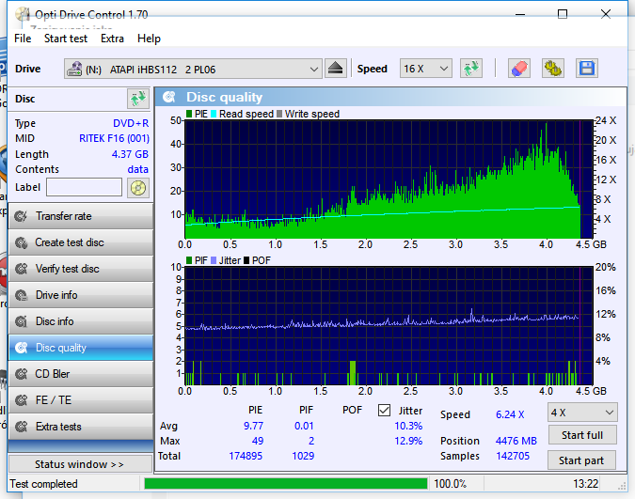Expand the Drive selection dropdown

coord(314,69)
